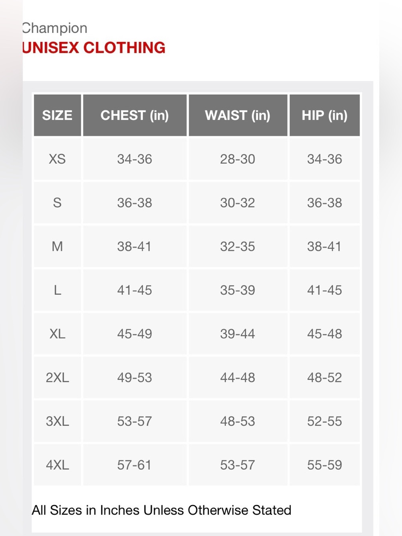Click the L size row label
Screen dimensions: 402x536
[57, 290]
